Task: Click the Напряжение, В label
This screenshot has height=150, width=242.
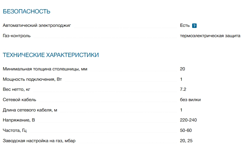Action: point(19,120)
